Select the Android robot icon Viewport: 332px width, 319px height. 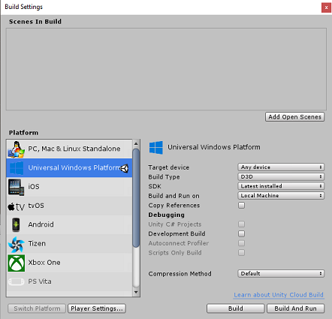point(16,224)
